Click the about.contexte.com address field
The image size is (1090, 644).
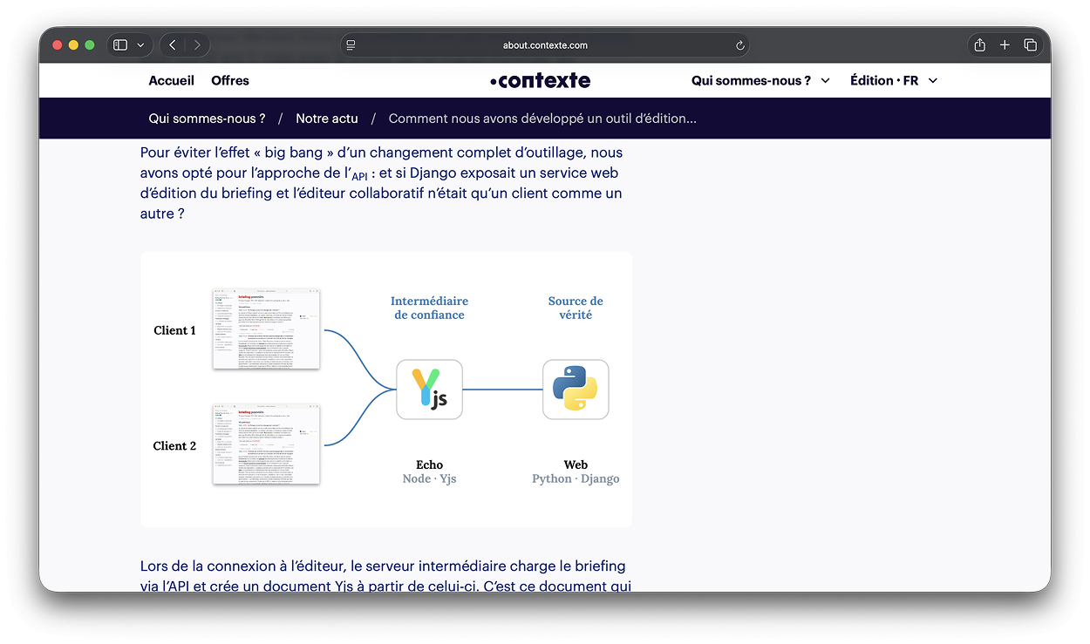[x=545, y=45]
